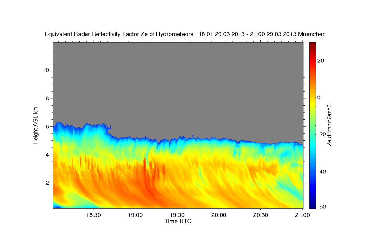Click the "19:30" time tick label
Image resolution: width=375 pixels, height=250 pixels.
coord(177,215)
